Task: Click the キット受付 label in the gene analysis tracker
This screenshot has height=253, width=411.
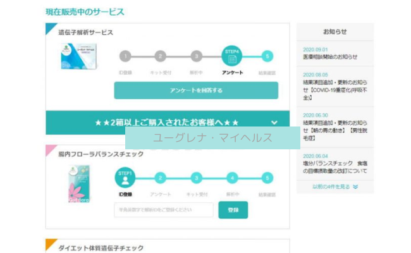Action: (161, 73)
